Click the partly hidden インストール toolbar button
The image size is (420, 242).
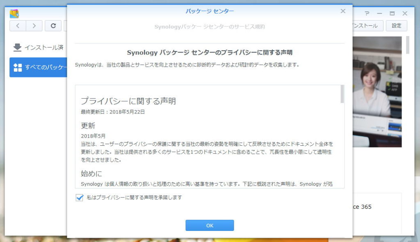(x=368, y=26)
